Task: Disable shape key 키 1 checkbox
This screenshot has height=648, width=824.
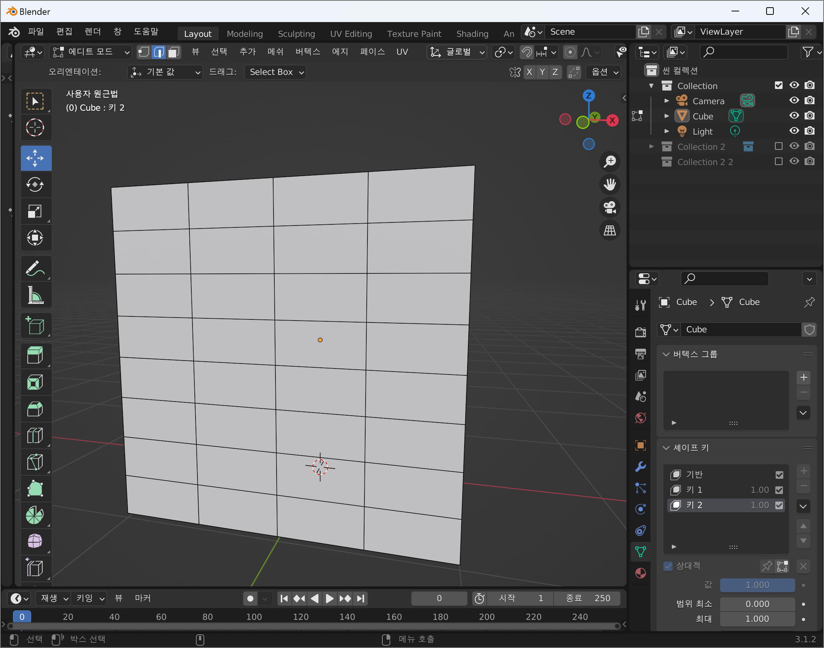Action: point(779,490)
